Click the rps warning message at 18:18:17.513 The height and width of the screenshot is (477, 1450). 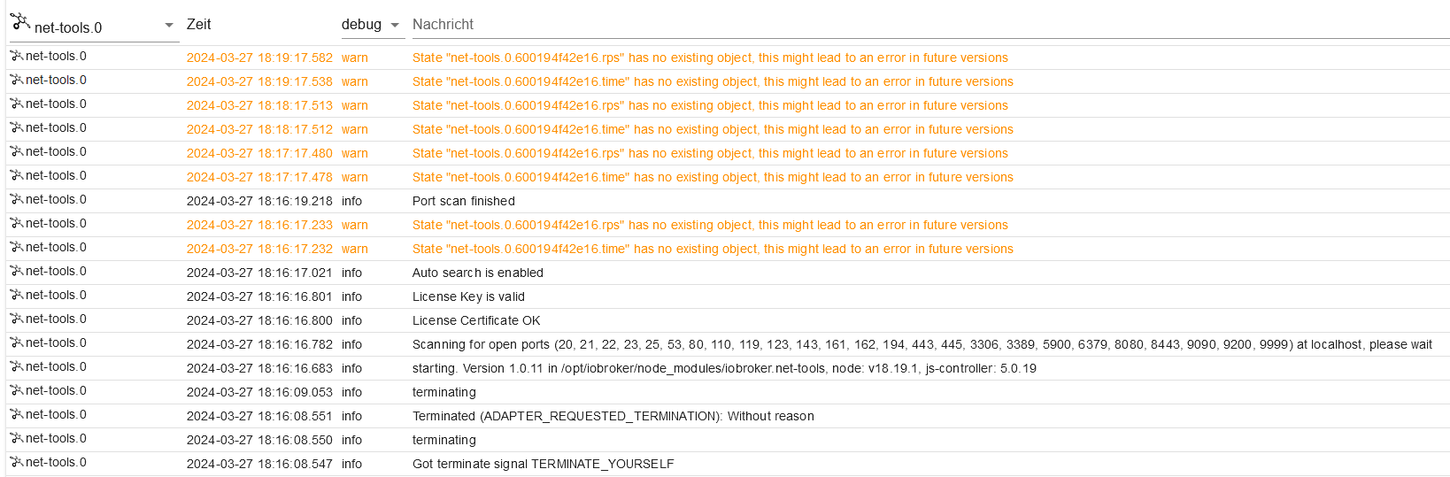[x=710, y=105]
